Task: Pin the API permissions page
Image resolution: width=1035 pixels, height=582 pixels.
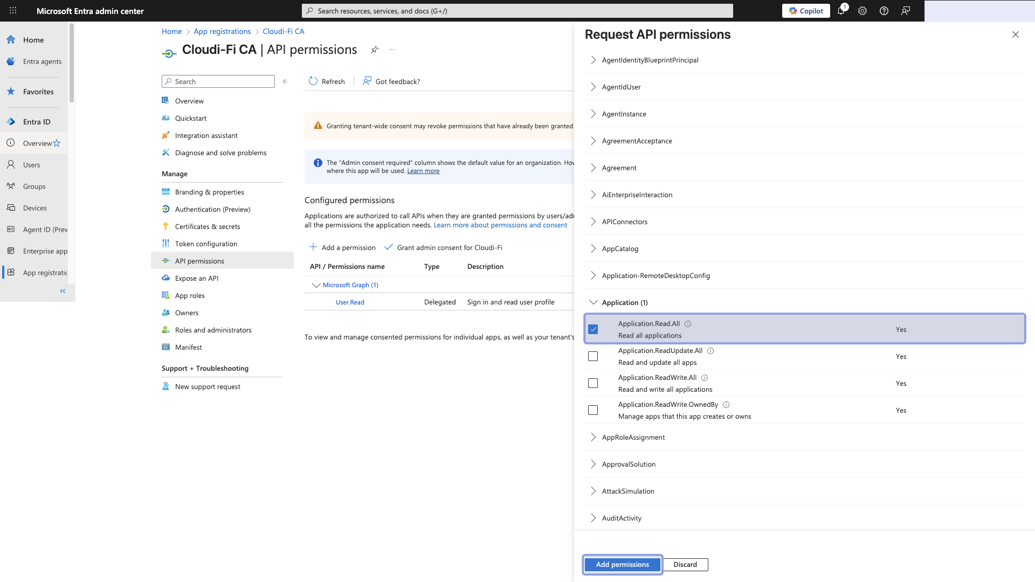Action: point(375,50)
